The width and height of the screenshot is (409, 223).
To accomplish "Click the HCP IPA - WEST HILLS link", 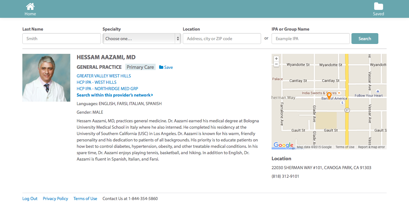I will click(x=96, y=82).
